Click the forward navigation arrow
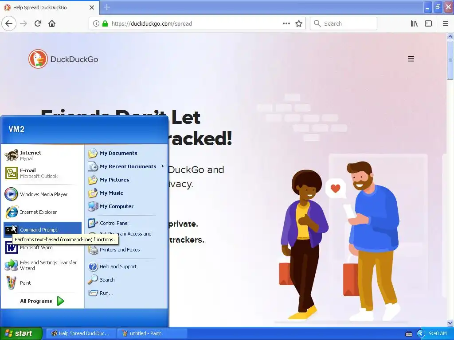This screenshot has width=454, height=340. click(24, 23)
